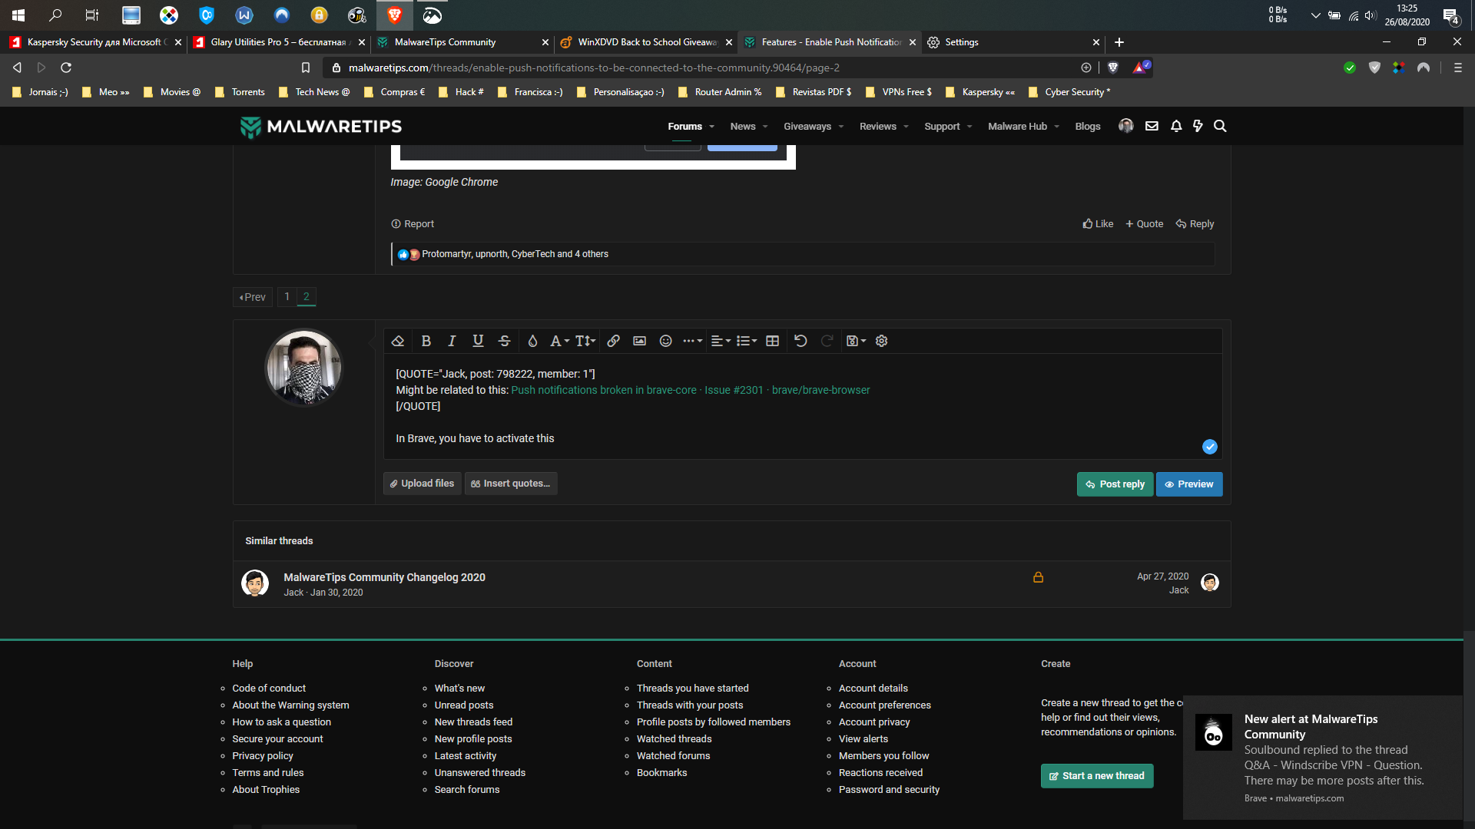The height and width of the screenshot is (829, 1475).
Task: Open the Giveaways navigation menu
Action: [813, 127]
